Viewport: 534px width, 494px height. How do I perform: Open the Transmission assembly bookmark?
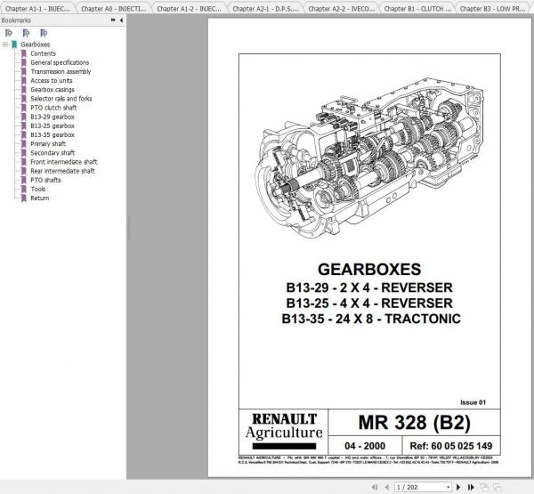(60, 71)
